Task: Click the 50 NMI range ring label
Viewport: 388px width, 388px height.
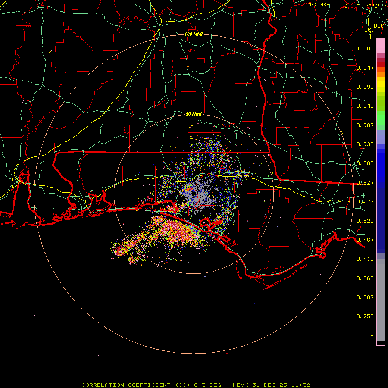Action: pos(194,114)
